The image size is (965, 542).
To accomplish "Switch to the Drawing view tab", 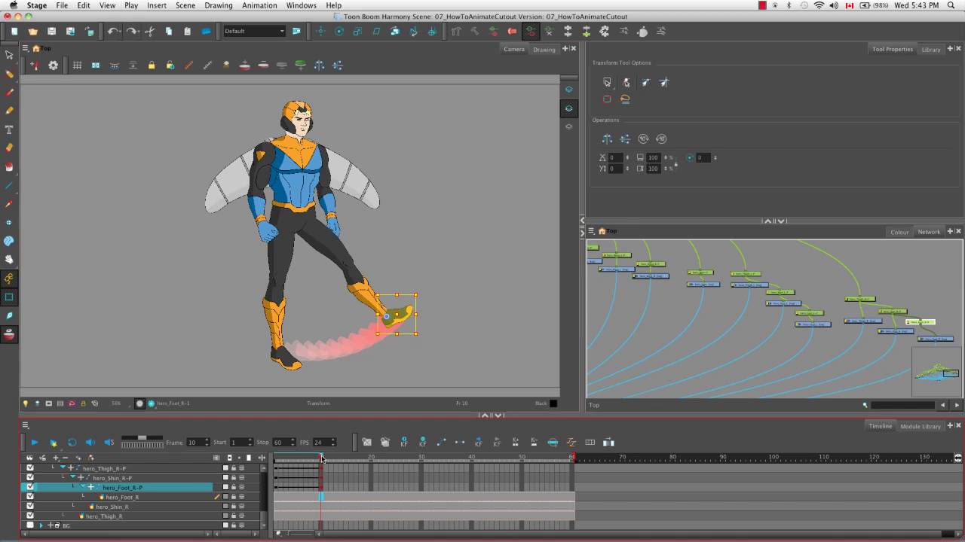I will point(544,50).
